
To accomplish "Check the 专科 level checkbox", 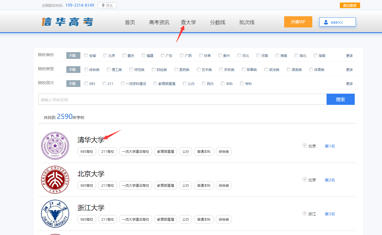I will (242, 84).
